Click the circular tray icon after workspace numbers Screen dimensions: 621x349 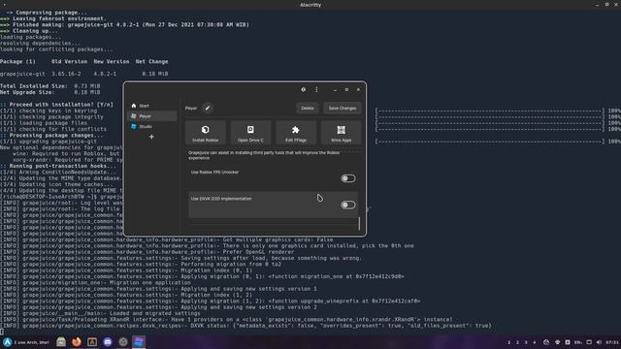pos(546,342)
